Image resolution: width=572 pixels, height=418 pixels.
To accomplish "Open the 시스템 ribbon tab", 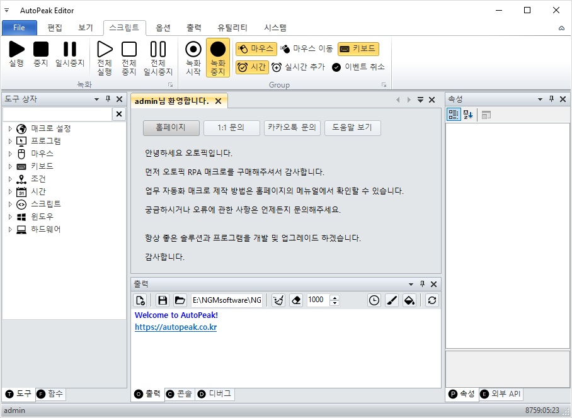I will [275, 28].
